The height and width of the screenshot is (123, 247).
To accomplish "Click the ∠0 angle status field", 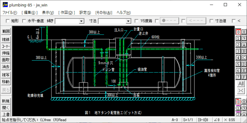I will (217, 120).
